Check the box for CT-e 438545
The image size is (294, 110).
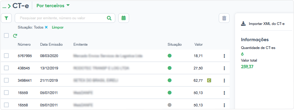[6, 68]
